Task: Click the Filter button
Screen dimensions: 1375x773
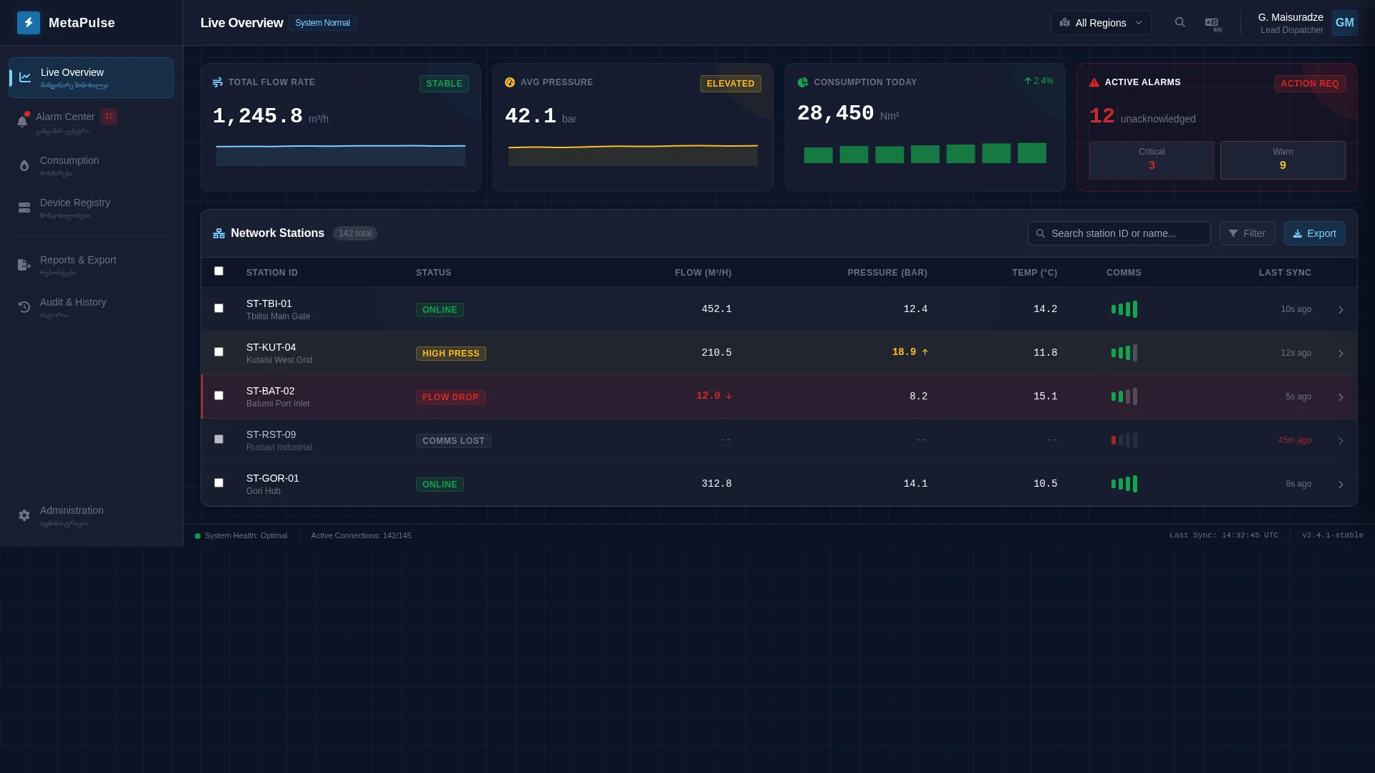Action: click(1247, 233)
